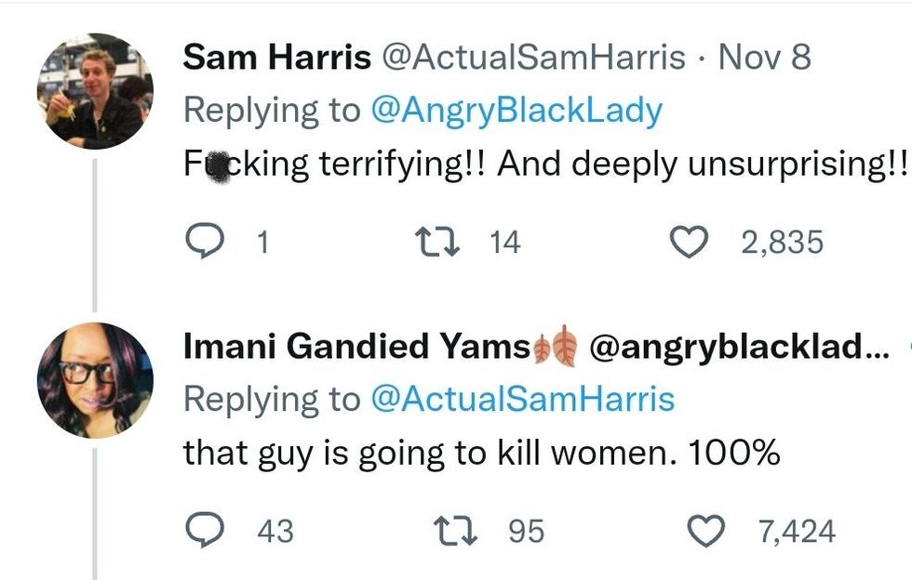Click the 2,835 like count
The image size is (912, 580).
click(783, 243)
